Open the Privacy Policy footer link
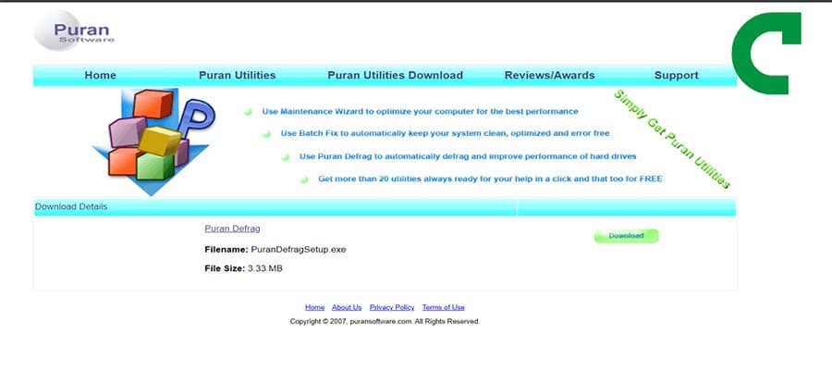Viewport: 832px width, 370px height. pyautogui.click(x=392, y=307)
